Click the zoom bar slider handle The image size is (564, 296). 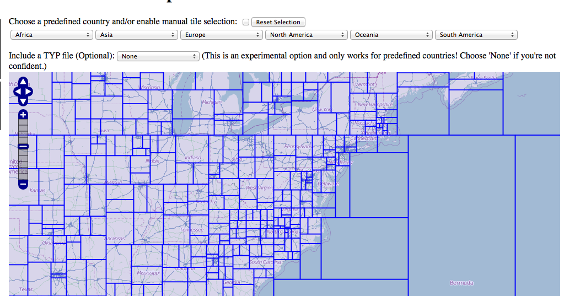click(23, 147)
